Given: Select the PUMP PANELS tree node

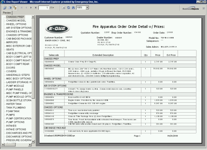Looking at the screenshot, I should [15, 89].
